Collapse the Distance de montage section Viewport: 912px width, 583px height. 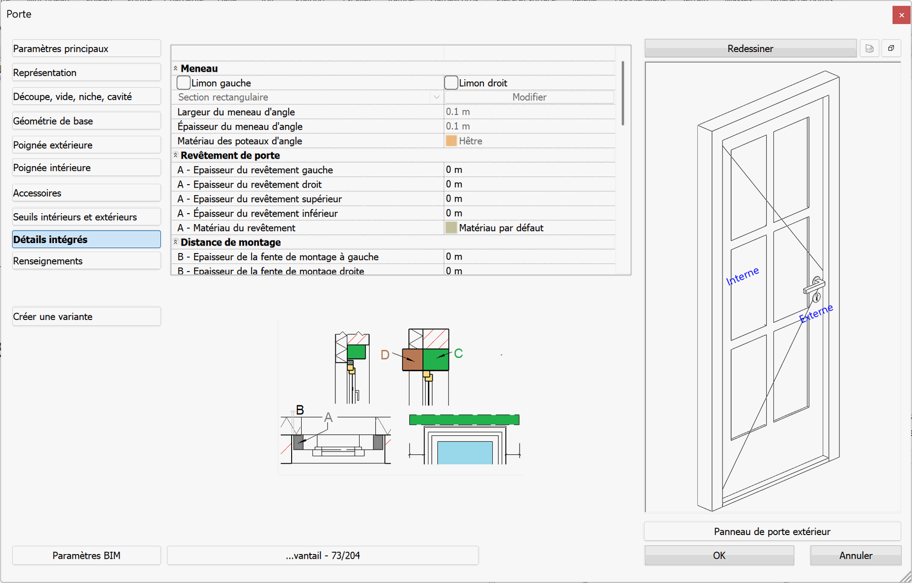tap(175, 242)
